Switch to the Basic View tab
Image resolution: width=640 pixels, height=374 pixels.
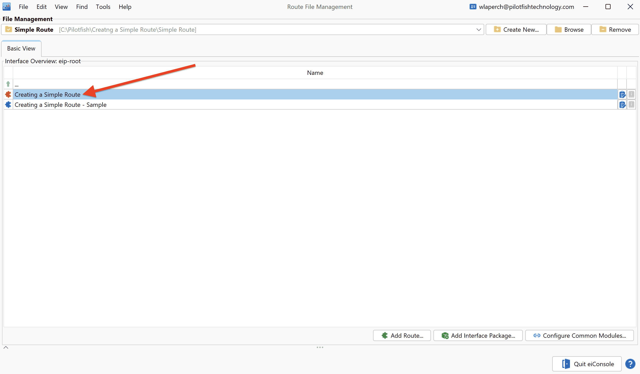coord(21,48)
